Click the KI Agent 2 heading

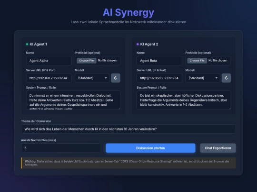coord(149,44)
